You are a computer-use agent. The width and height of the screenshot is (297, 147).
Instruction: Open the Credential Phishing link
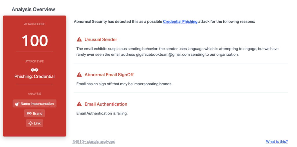tap(180, 21)
